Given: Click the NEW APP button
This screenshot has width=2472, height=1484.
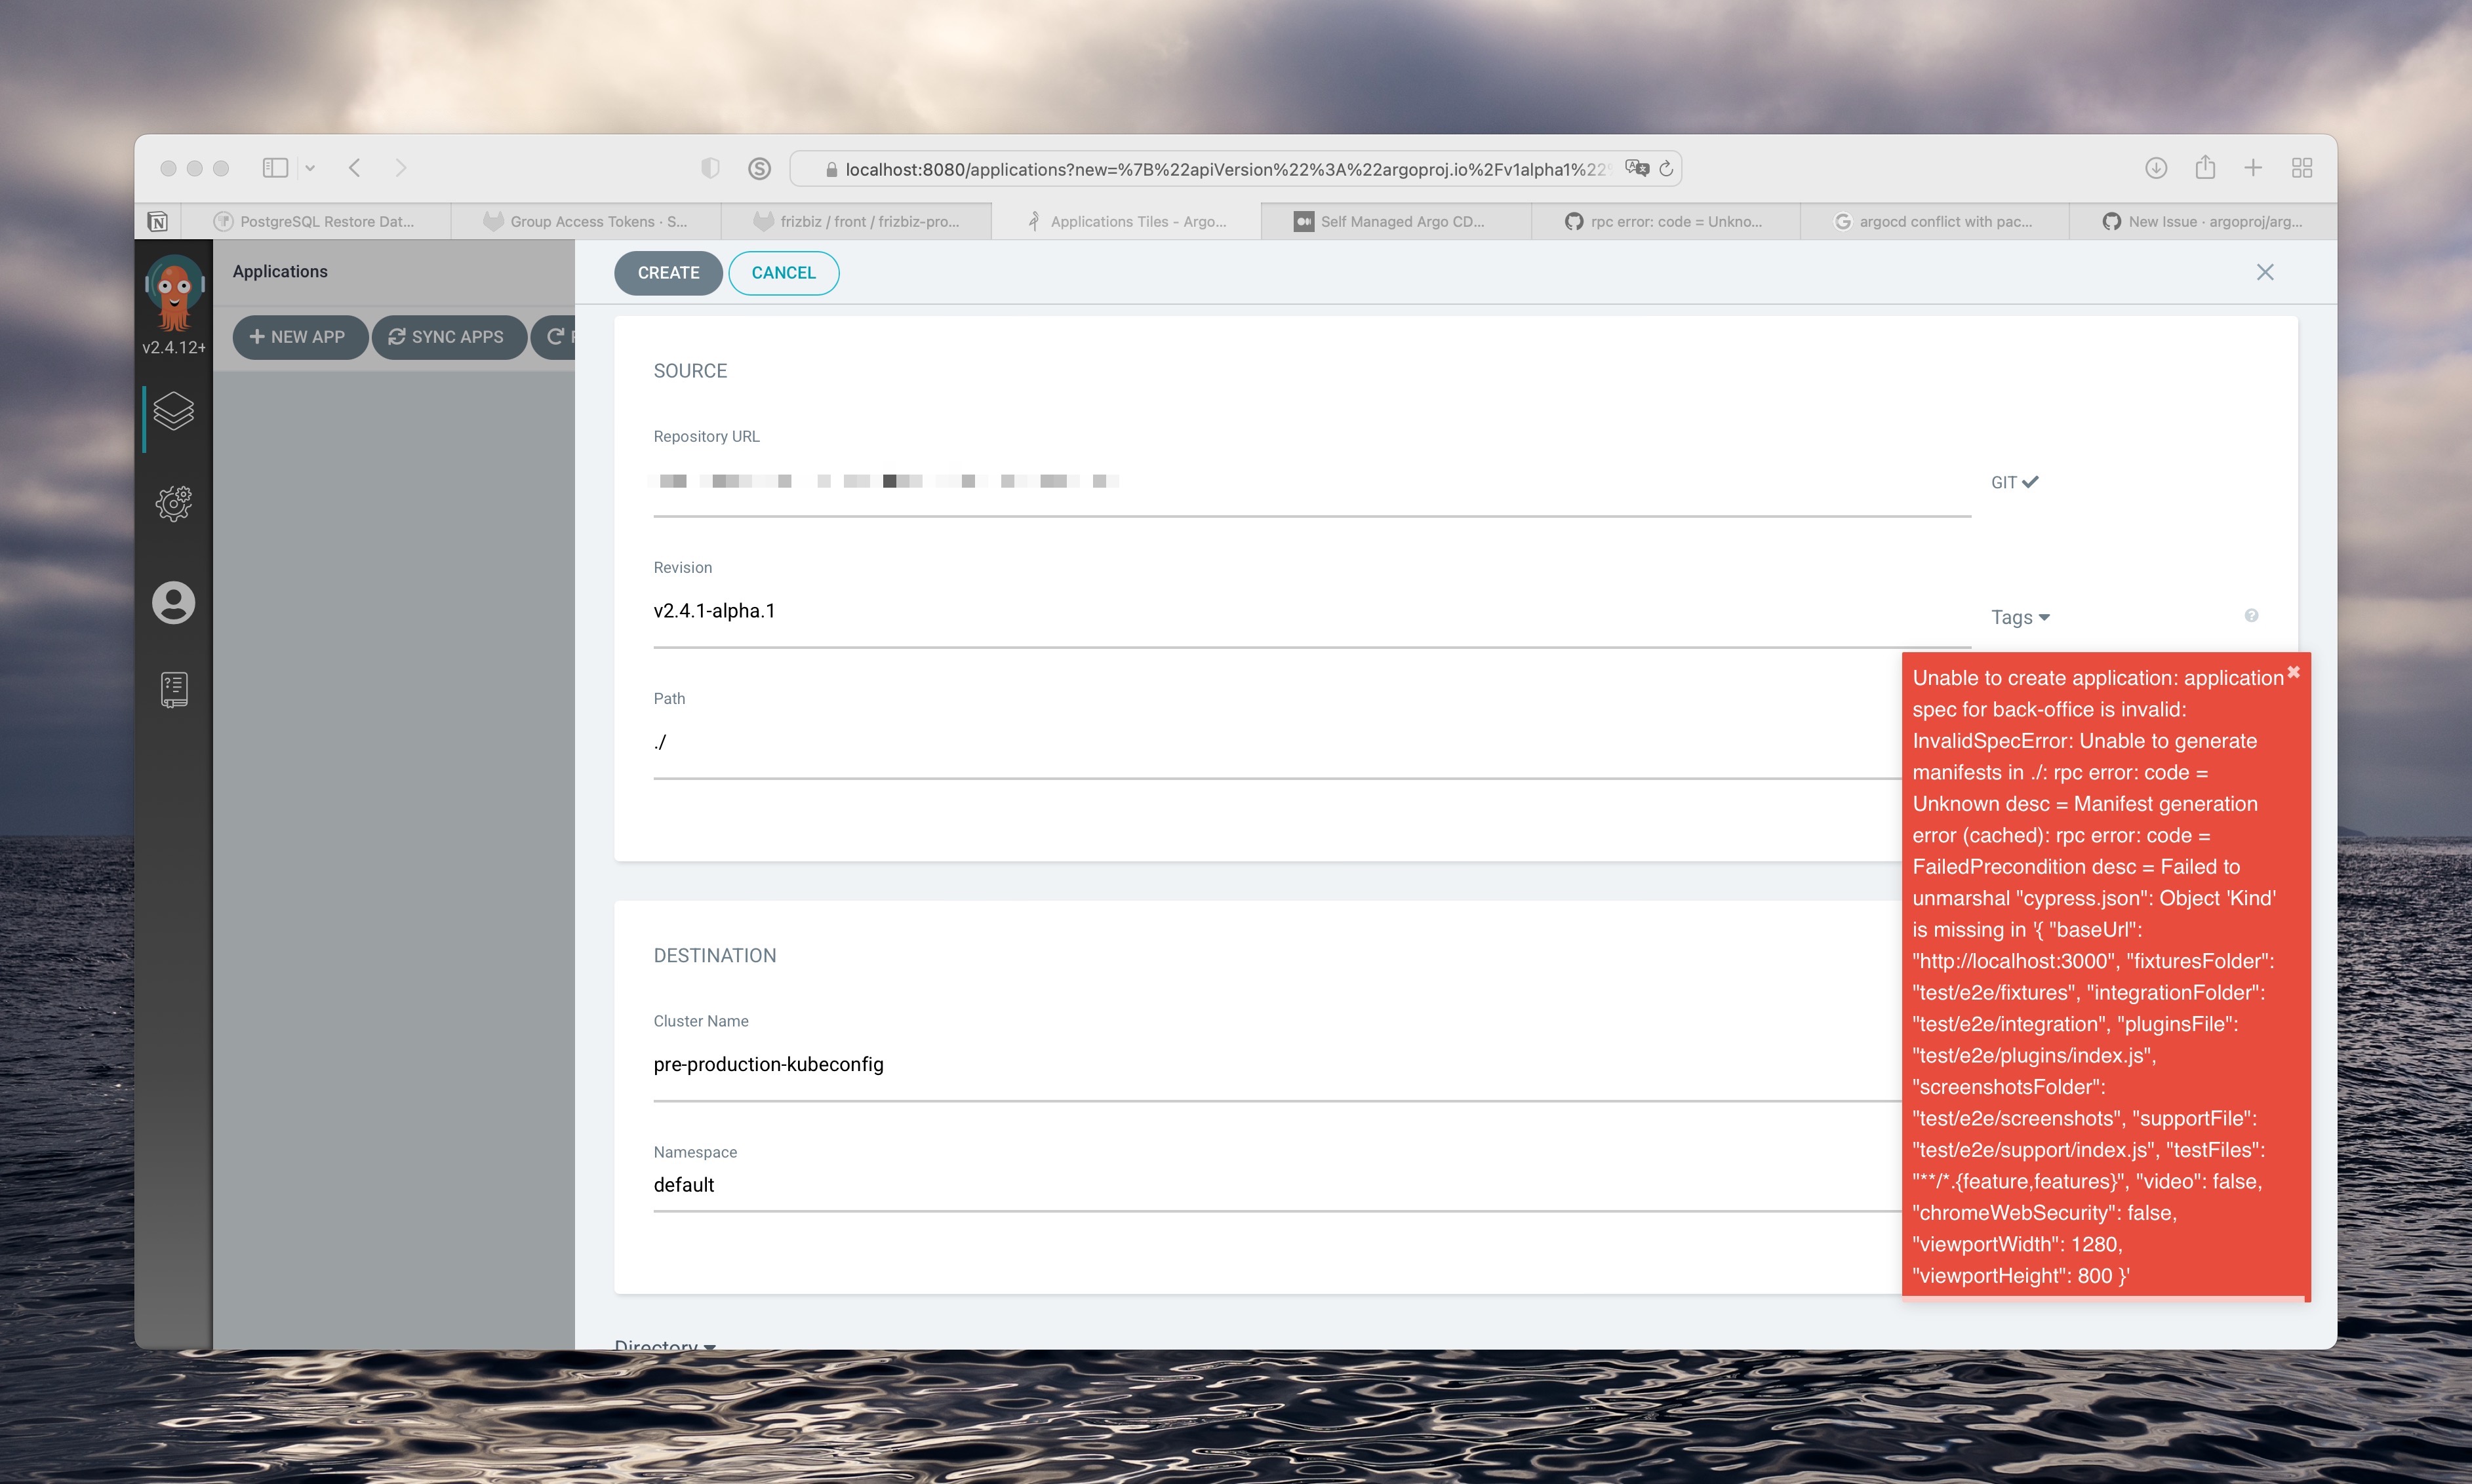Looking at the screenshot, I should (x=299, y=337).
